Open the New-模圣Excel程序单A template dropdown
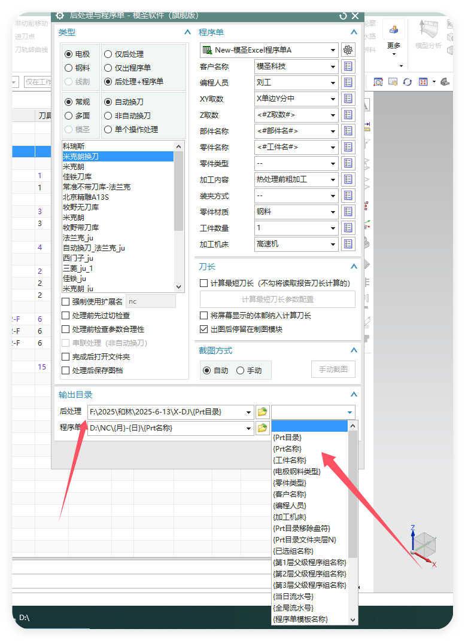 click(x=269, y=50)
